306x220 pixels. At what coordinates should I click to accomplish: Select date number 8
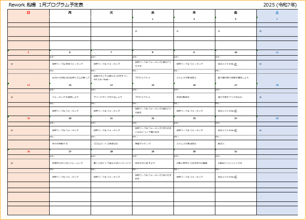(x=153, y=52)
